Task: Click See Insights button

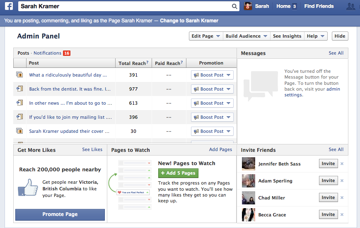Action: coord(287,36)
